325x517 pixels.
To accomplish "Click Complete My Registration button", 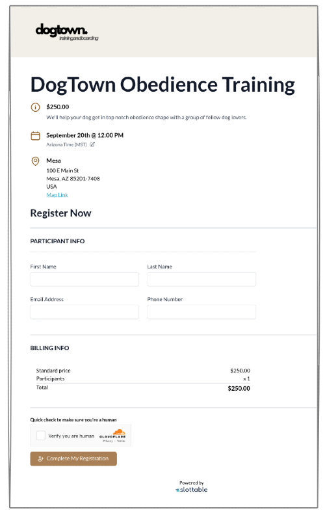I will (73, 458).
